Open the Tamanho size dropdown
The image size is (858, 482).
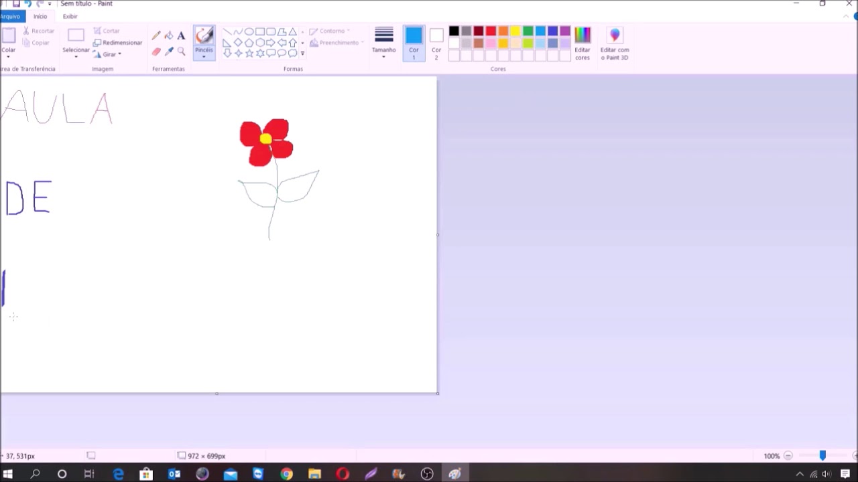(x=384, y=44)
